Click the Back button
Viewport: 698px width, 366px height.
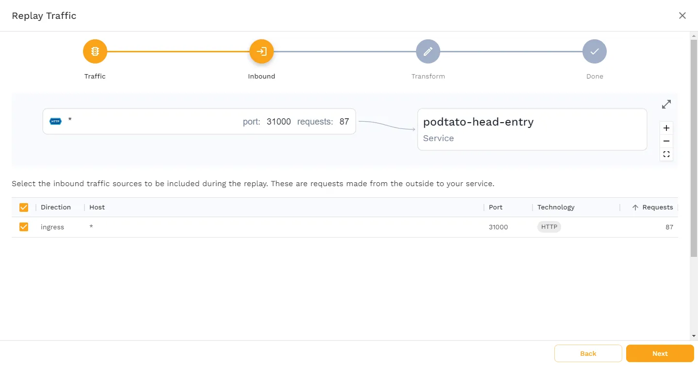[588, 353]
